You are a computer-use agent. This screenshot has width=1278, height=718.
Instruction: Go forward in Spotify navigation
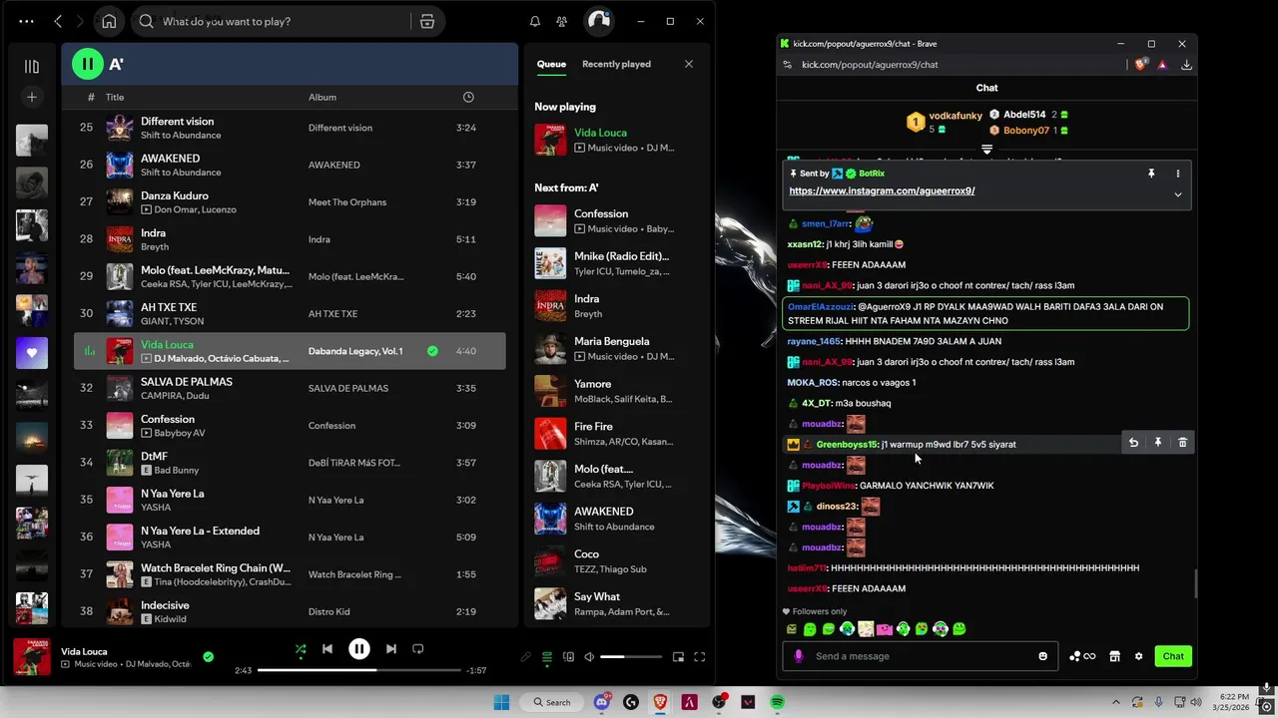click(x=80, y=21)
